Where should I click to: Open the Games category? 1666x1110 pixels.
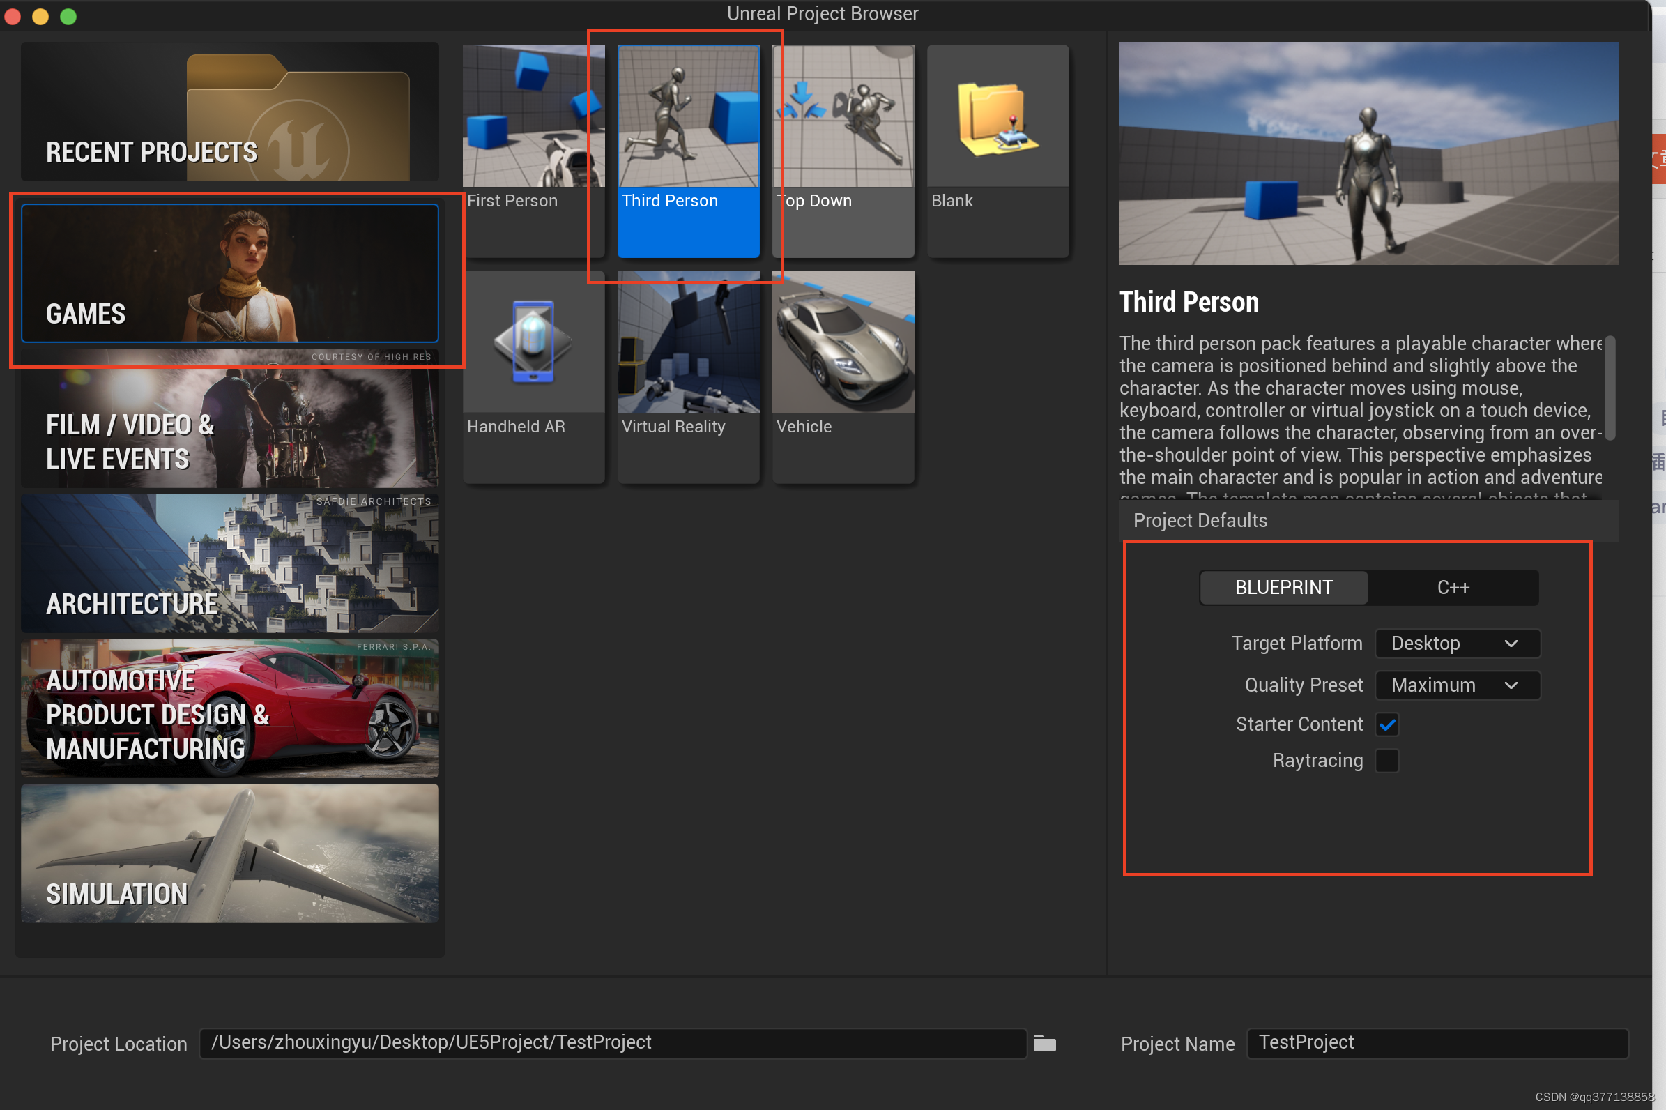tap(229, 274)
